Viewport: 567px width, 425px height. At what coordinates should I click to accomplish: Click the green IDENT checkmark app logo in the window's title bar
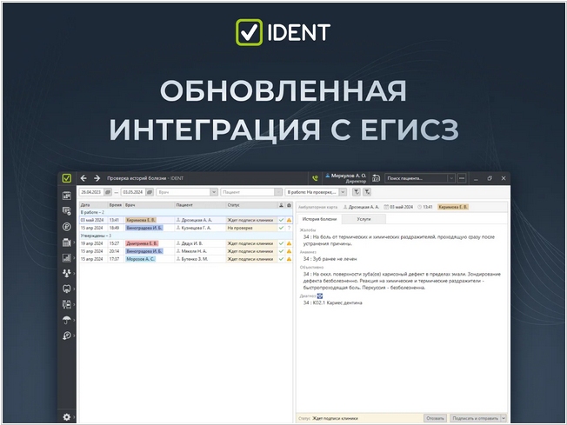click(67, 178)
